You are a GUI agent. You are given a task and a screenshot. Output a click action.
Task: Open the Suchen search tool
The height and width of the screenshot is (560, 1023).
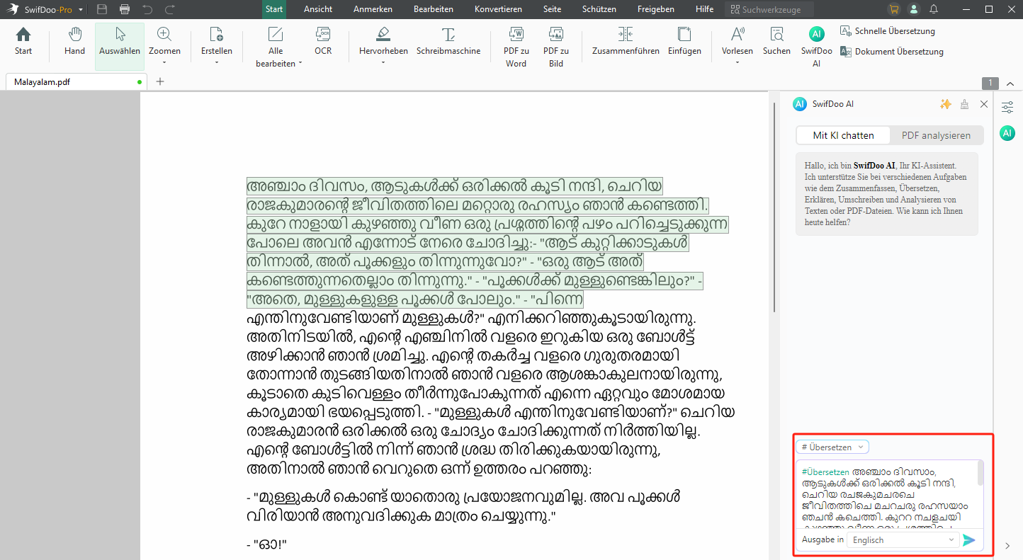[x=776, y=42]
